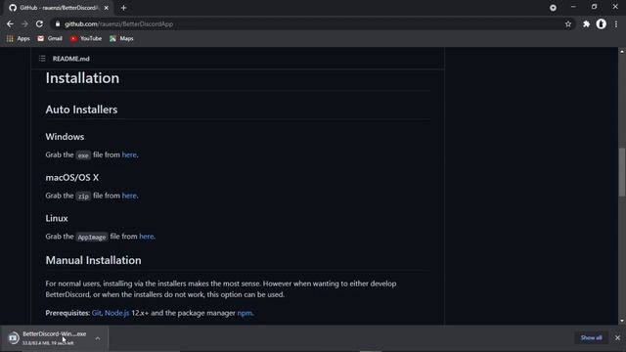
Task: Click scrollbar up arrow
Action: coord(622,52)
